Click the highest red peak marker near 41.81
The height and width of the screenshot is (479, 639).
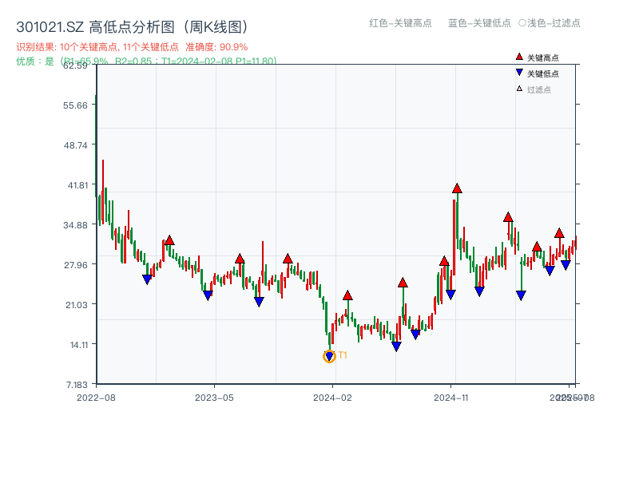[457, 188]
